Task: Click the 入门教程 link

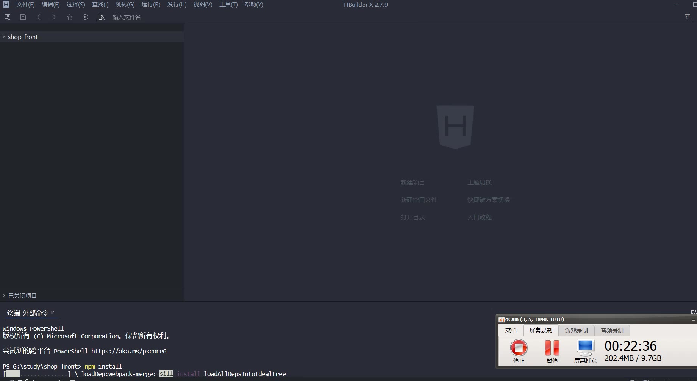Action: [479, 217]
